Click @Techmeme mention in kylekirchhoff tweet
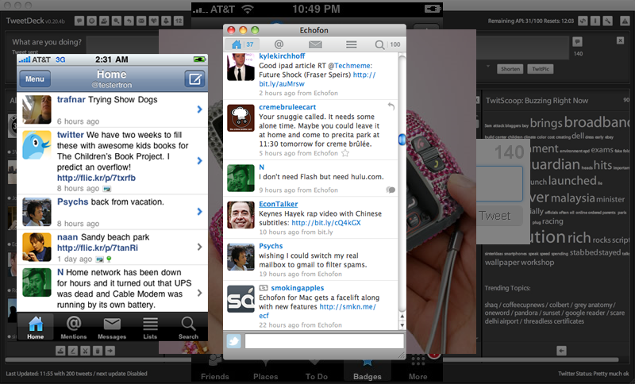 pyautogui.click(x=349, y=66)
